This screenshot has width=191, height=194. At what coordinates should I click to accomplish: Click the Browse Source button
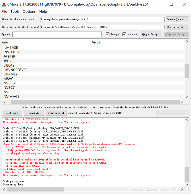click(x=177, y=19)
